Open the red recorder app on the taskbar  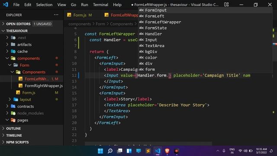click(177, 151)
